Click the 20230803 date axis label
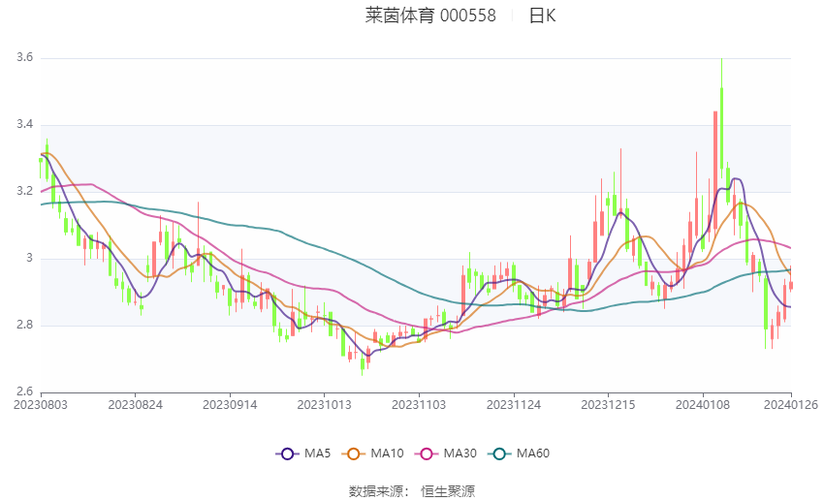The width and height of the screenshot is (824, 501). (41, 405)
